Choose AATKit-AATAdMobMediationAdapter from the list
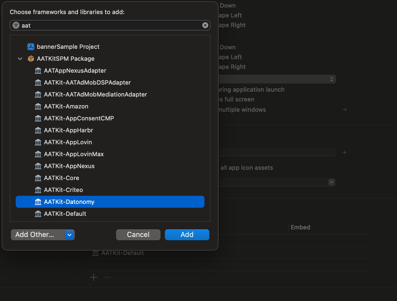This screenshot has height=301, width=397. coord(95,94)
